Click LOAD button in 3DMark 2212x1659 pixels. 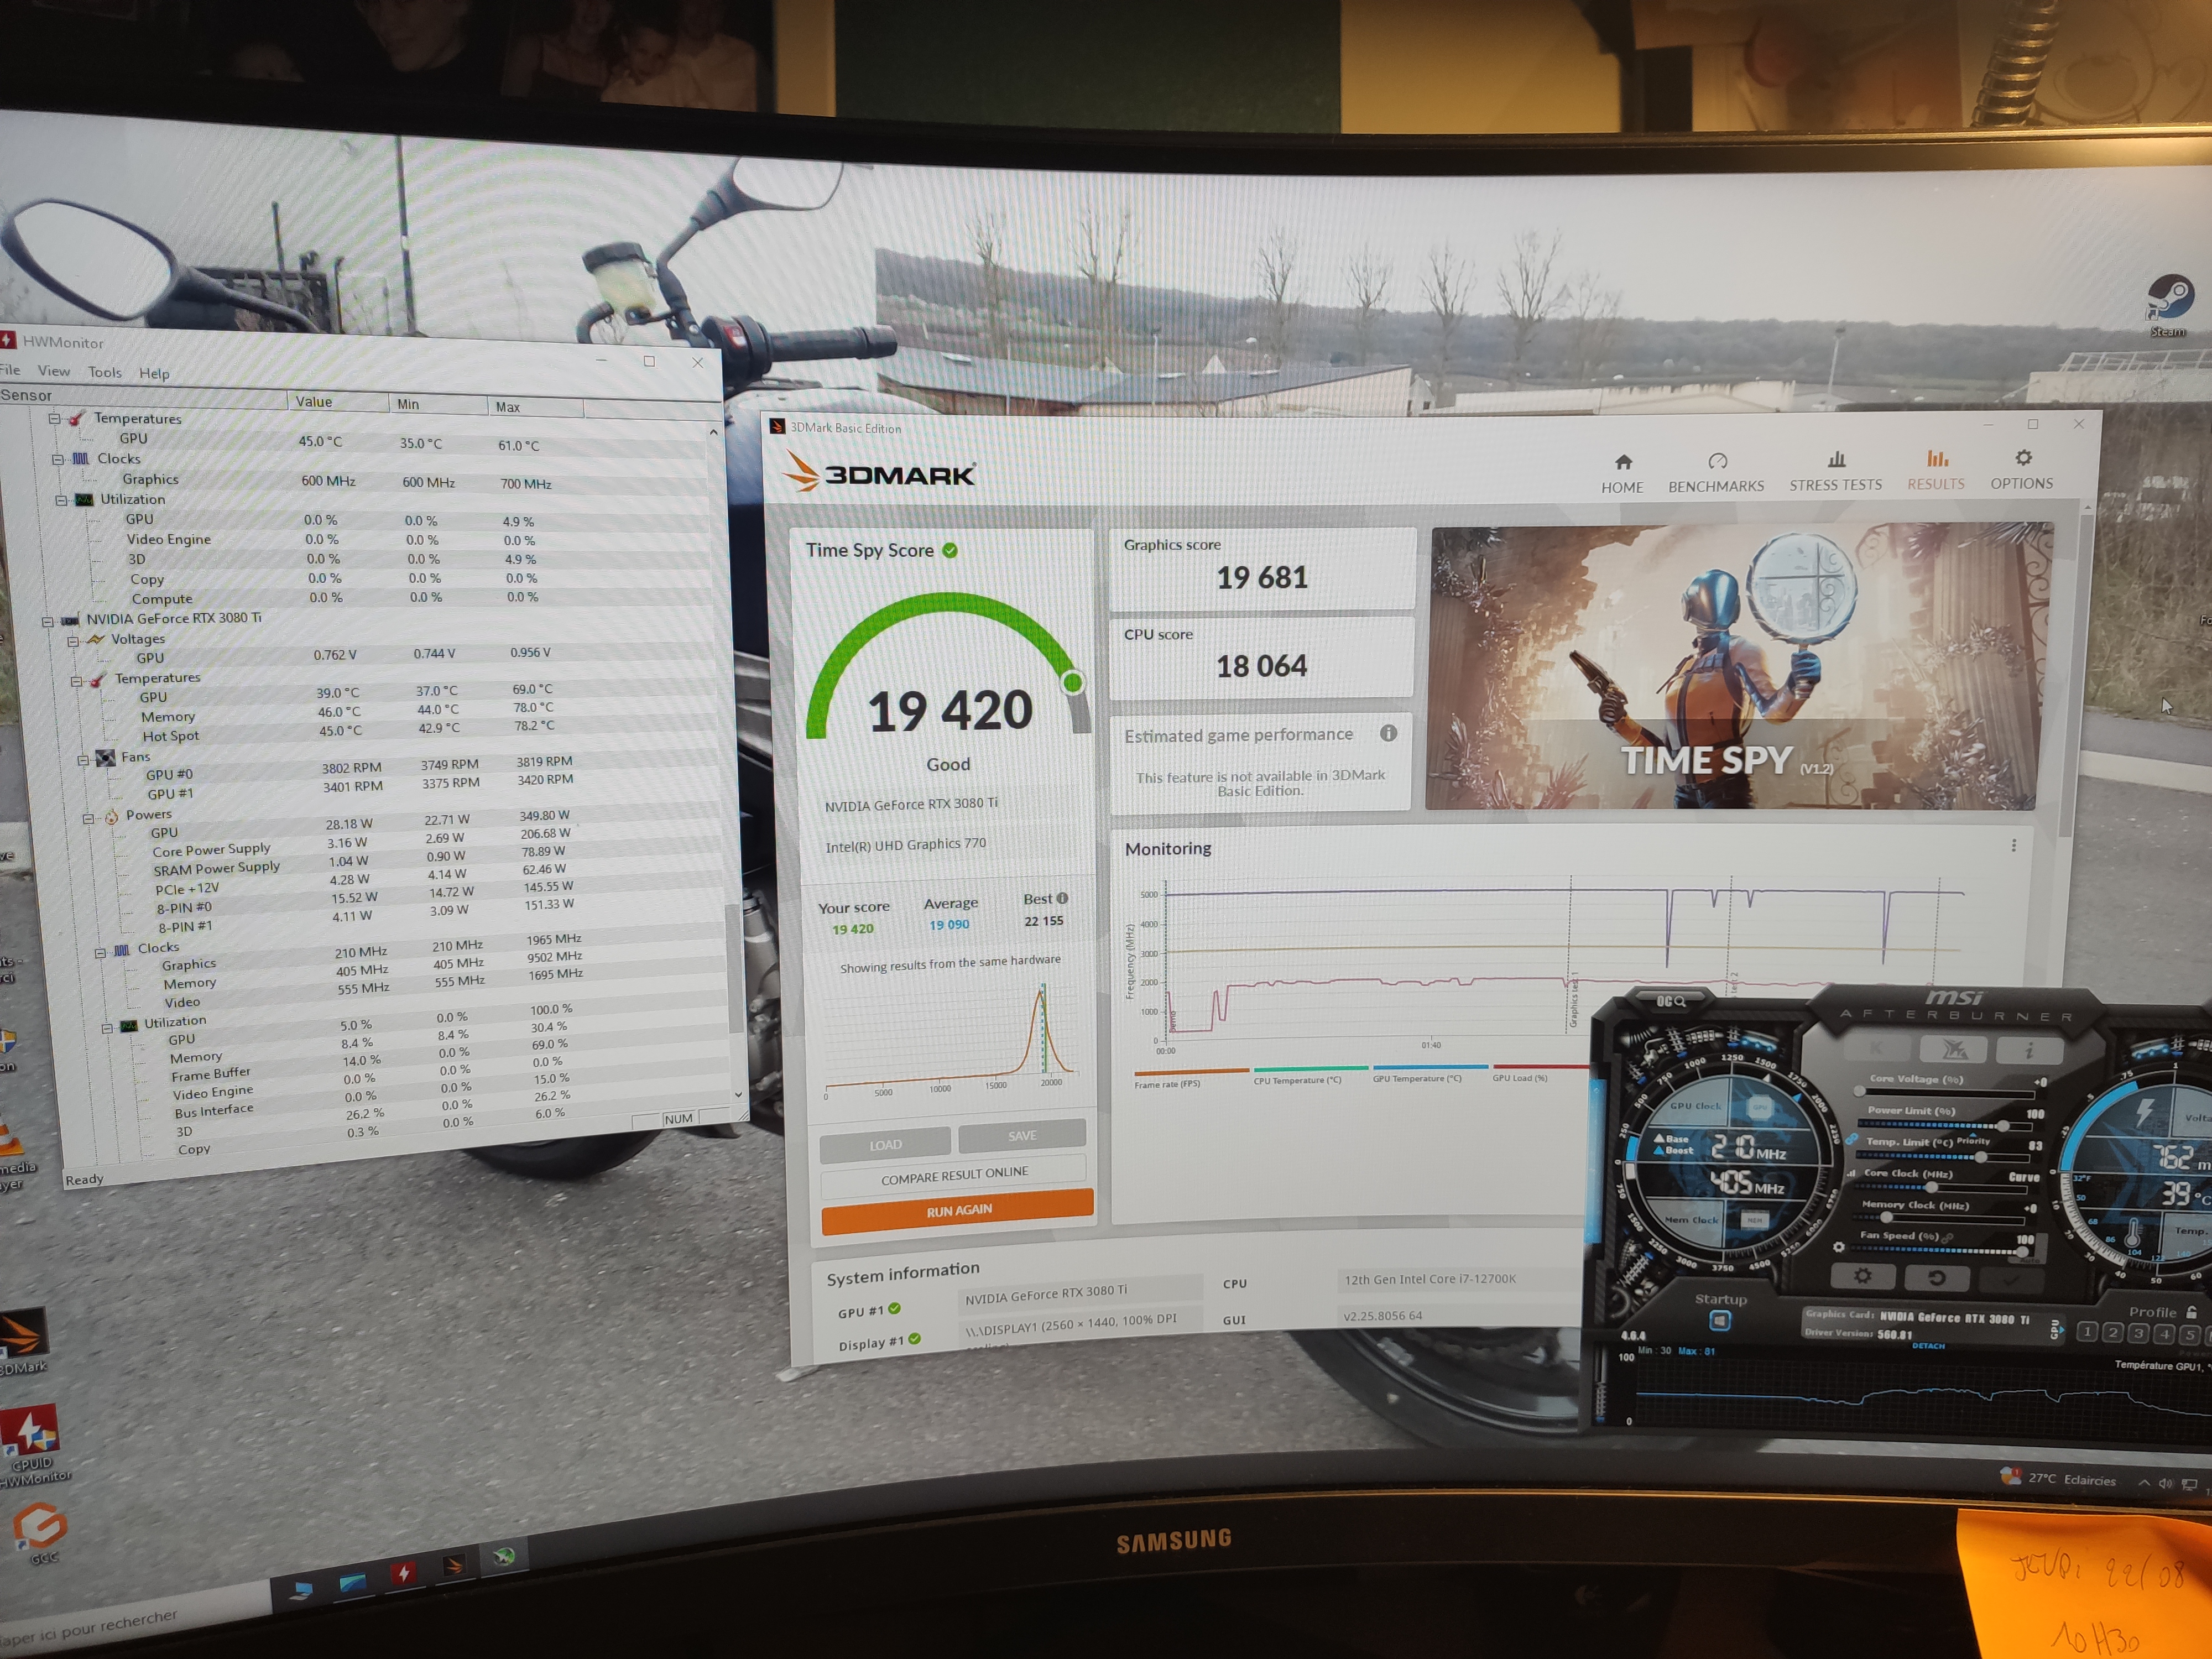click(x=885, y=1144)
